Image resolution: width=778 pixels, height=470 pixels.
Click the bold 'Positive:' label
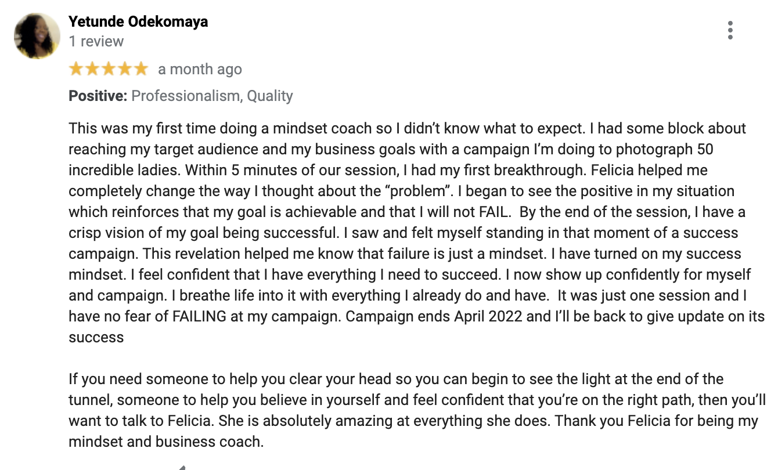point(98,96)
